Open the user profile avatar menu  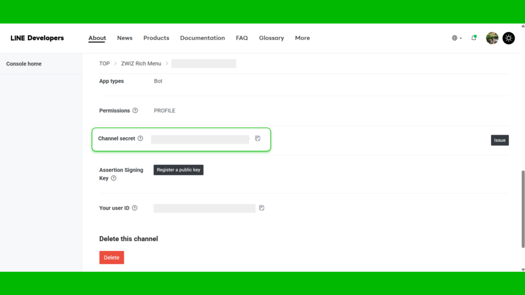tap(492, 38)
